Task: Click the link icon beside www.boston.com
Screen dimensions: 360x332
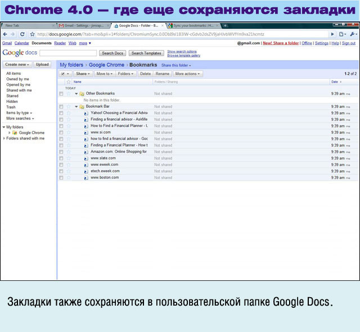Action: pyautogui.click(x=86, y=178)
